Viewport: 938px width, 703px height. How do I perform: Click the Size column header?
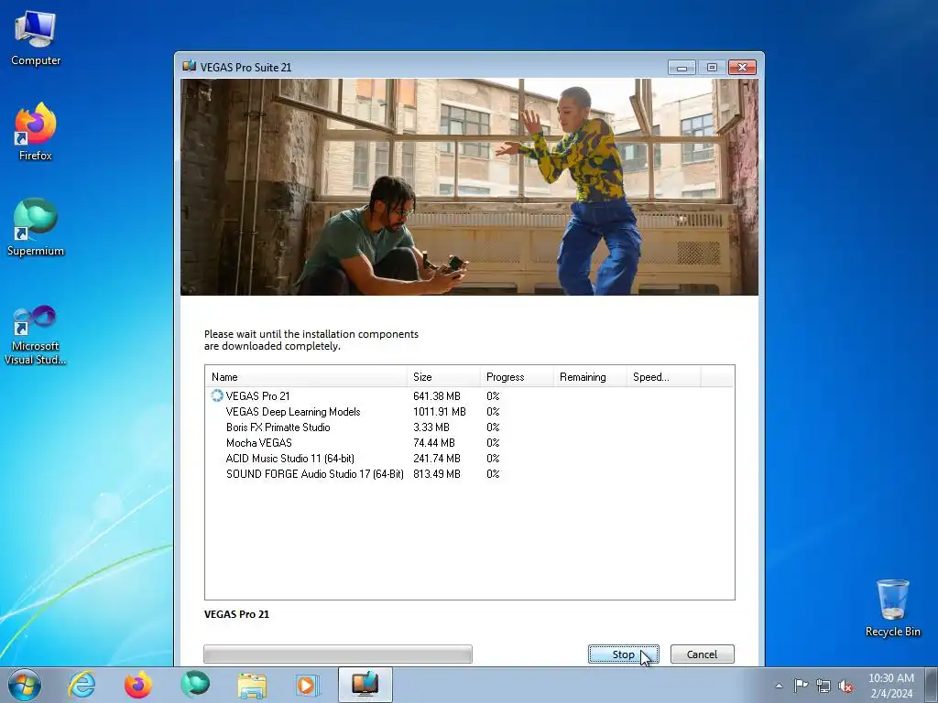click(443, 376)
